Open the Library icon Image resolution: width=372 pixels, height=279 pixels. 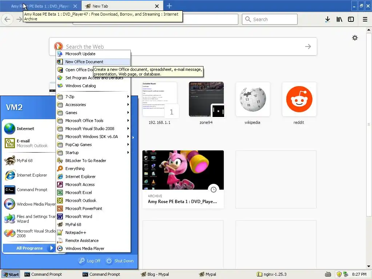point(339,19)
